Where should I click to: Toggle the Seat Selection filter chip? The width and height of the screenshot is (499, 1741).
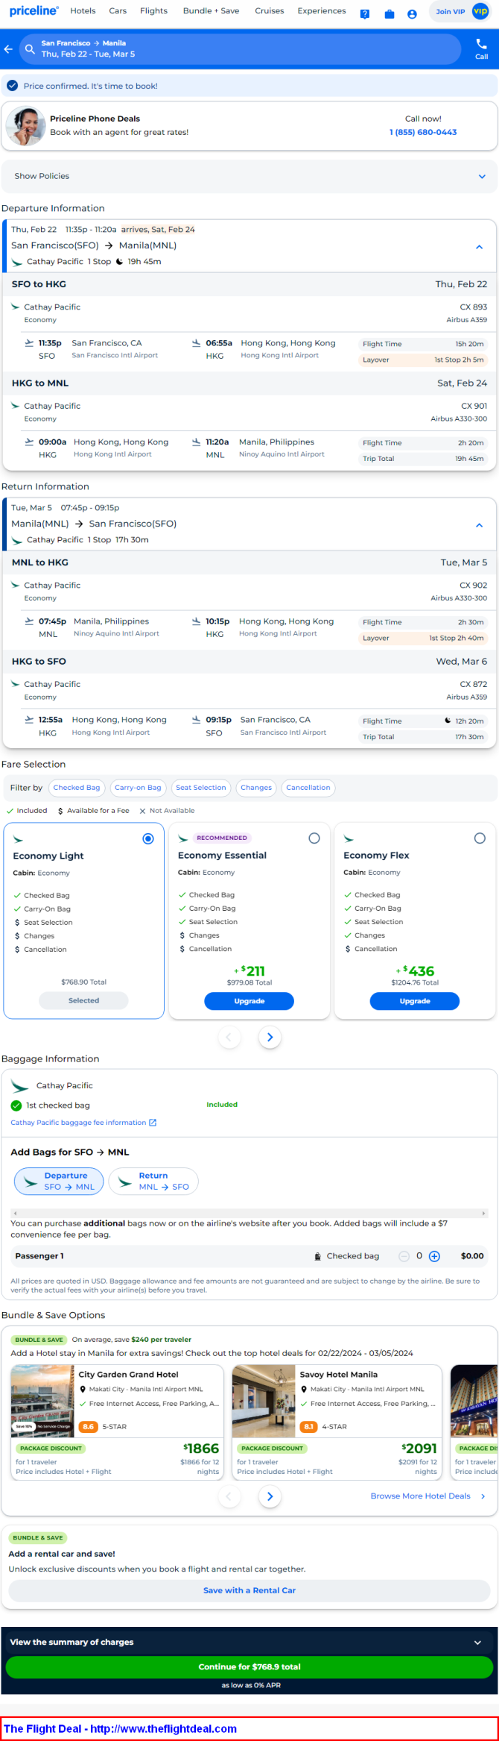200,788
